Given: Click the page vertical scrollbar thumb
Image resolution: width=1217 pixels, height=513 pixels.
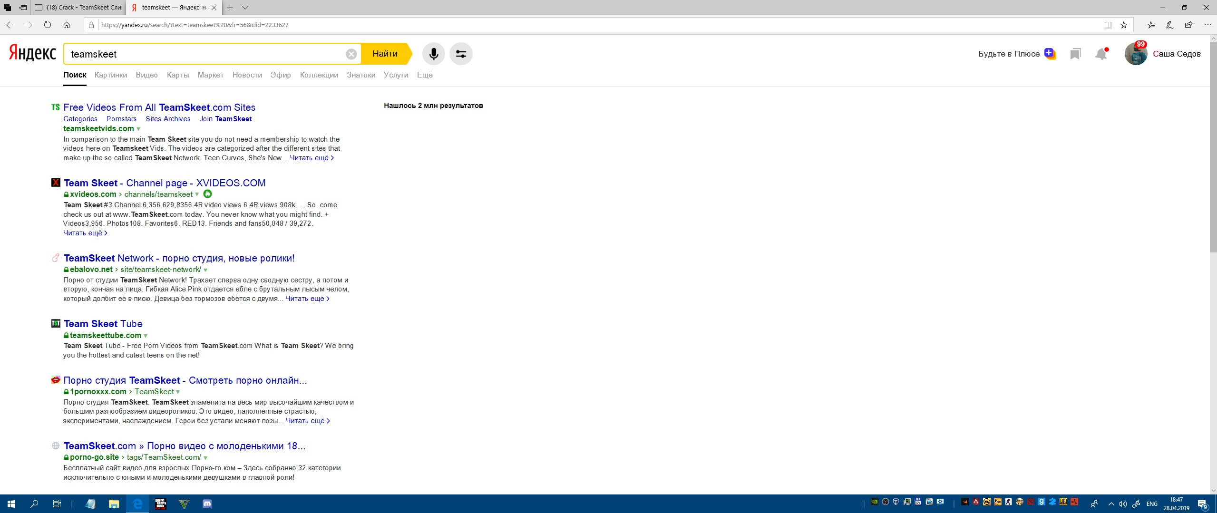Looking at the screenshot, I should (x=1213, y=147).
